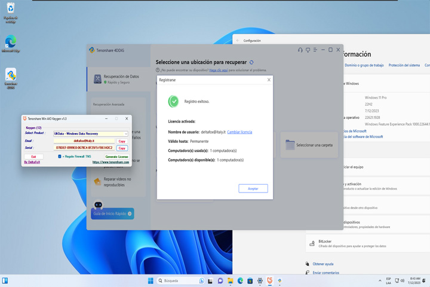430x287 pixels.
Task: Open the Tenorshare 4DDiG desktop shortcut
Action: [11, 78]
